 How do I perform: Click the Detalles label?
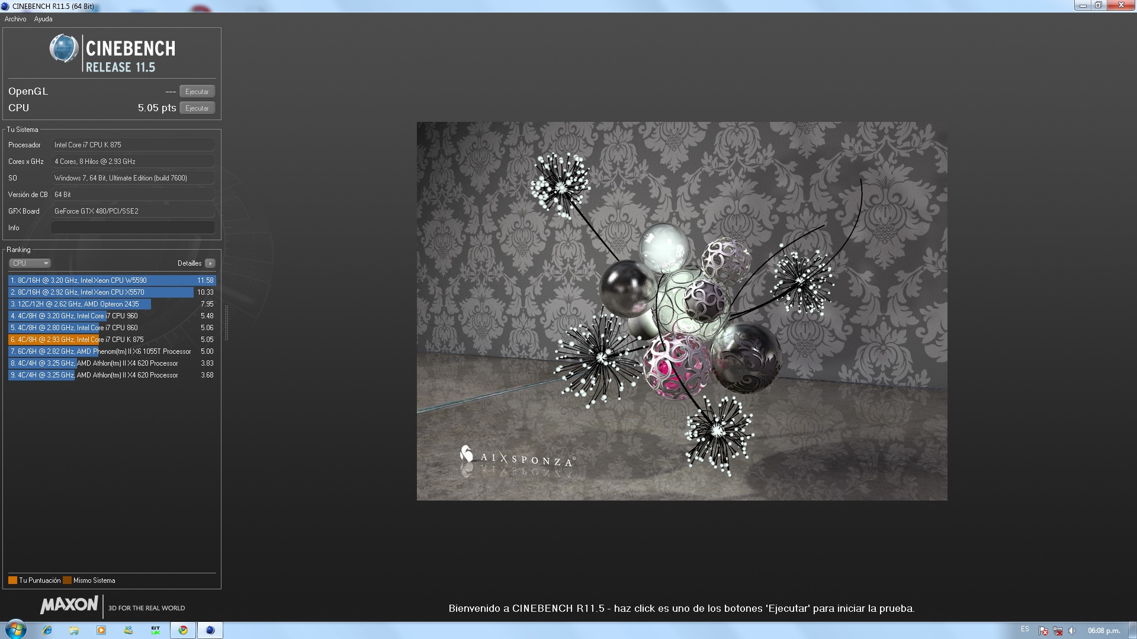click(x=189, y=263)
